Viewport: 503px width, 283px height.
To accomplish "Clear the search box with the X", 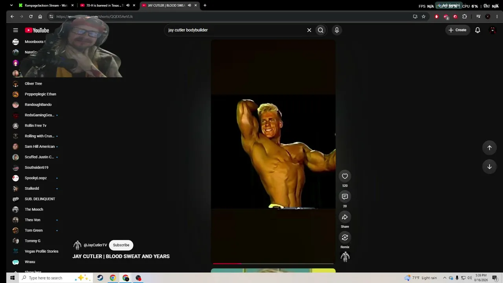I will [x=309, y=30].
